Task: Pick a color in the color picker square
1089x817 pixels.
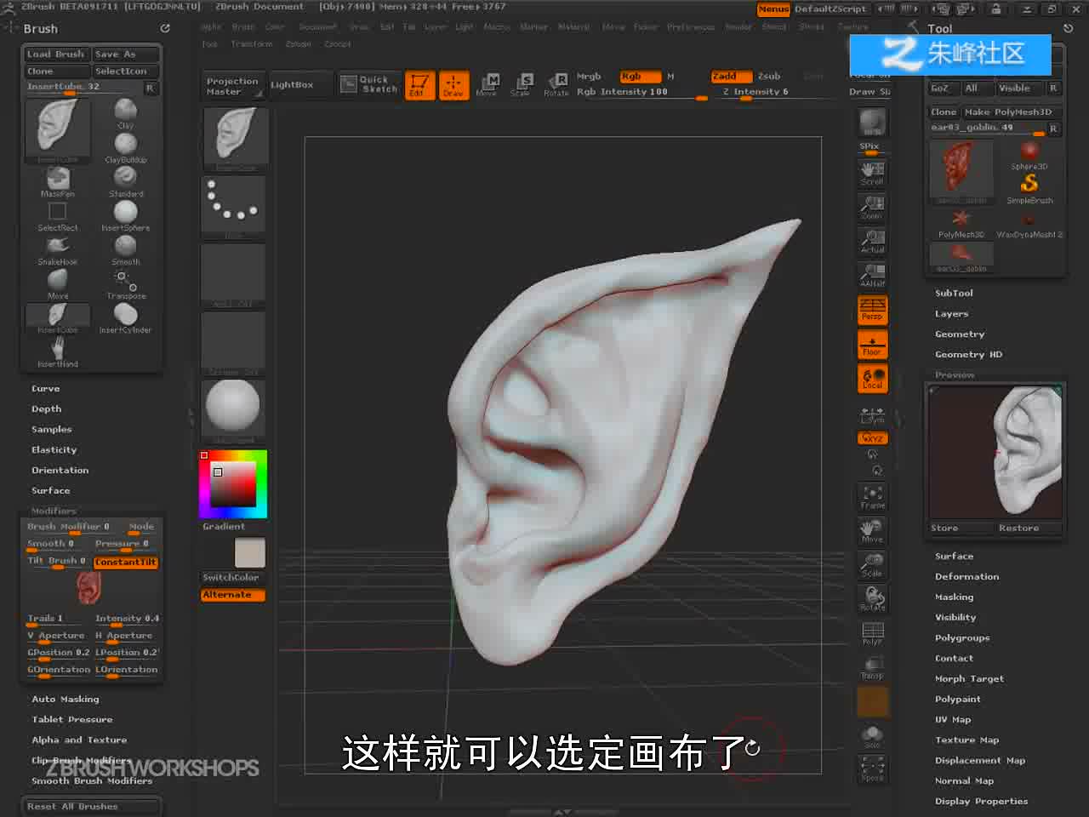Action: click(x=233, y=484)
